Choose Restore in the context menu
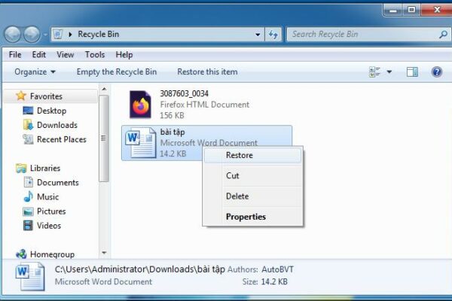 pos(252,155)
